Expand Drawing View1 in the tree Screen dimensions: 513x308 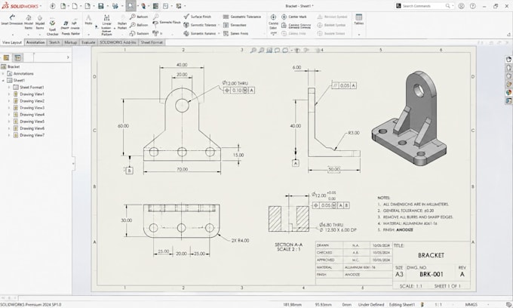(9, 94)
